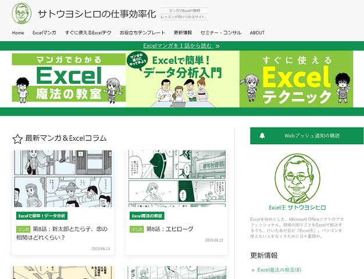
Task: Open Excelで簡単!データ分析入門 banner
Action: coord(183,79)
